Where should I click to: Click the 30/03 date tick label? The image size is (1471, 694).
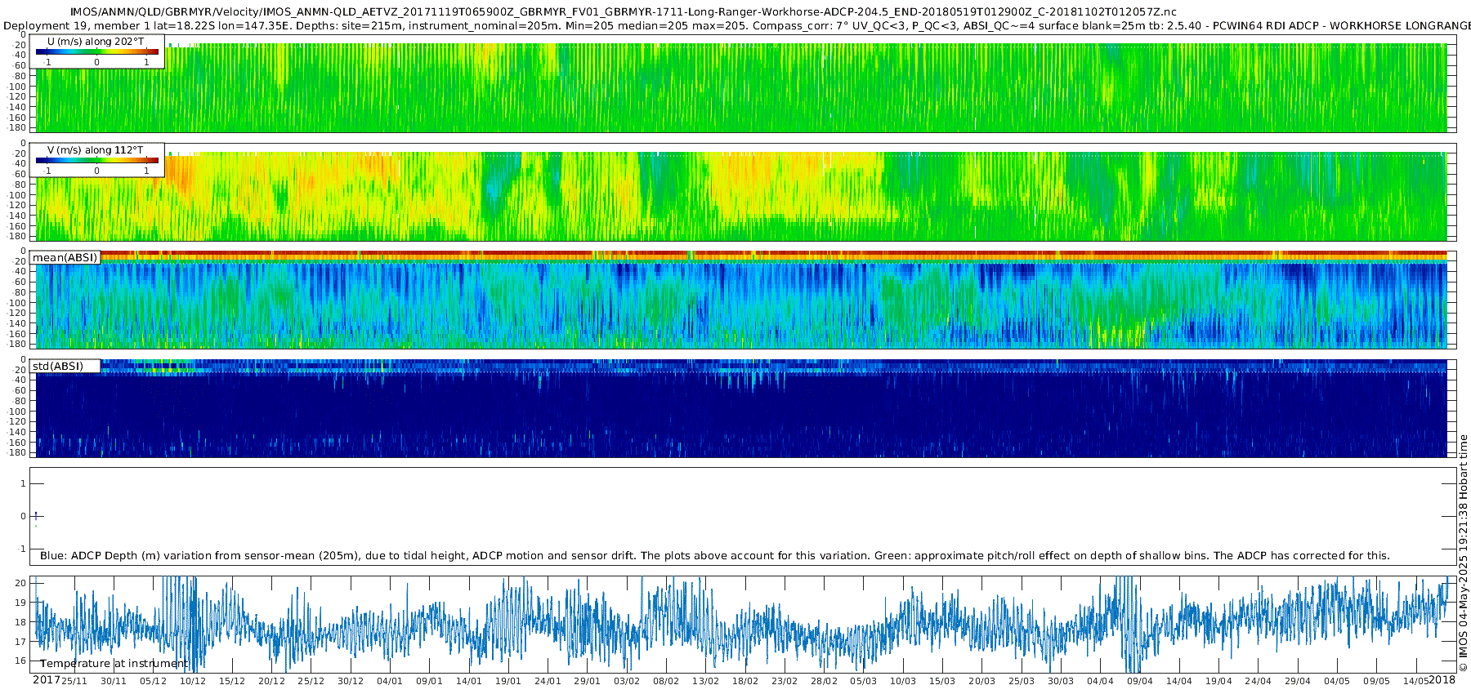click(x=1061, y=681)
